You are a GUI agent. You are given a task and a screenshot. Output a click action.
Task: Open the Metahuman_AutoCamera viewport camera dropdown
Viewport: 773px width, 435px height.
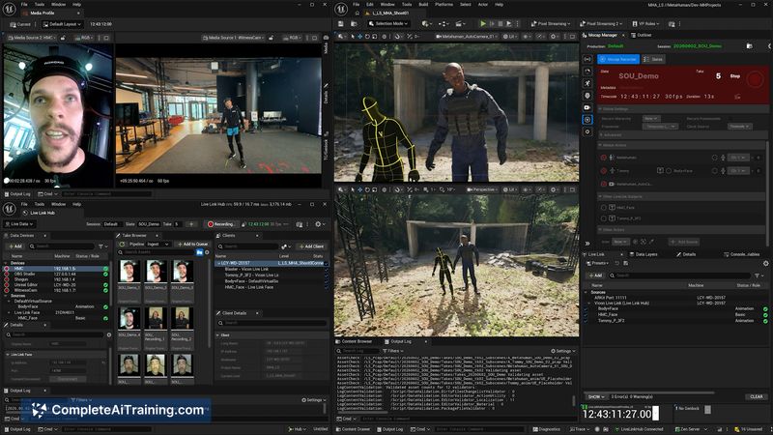coord(466,37)
